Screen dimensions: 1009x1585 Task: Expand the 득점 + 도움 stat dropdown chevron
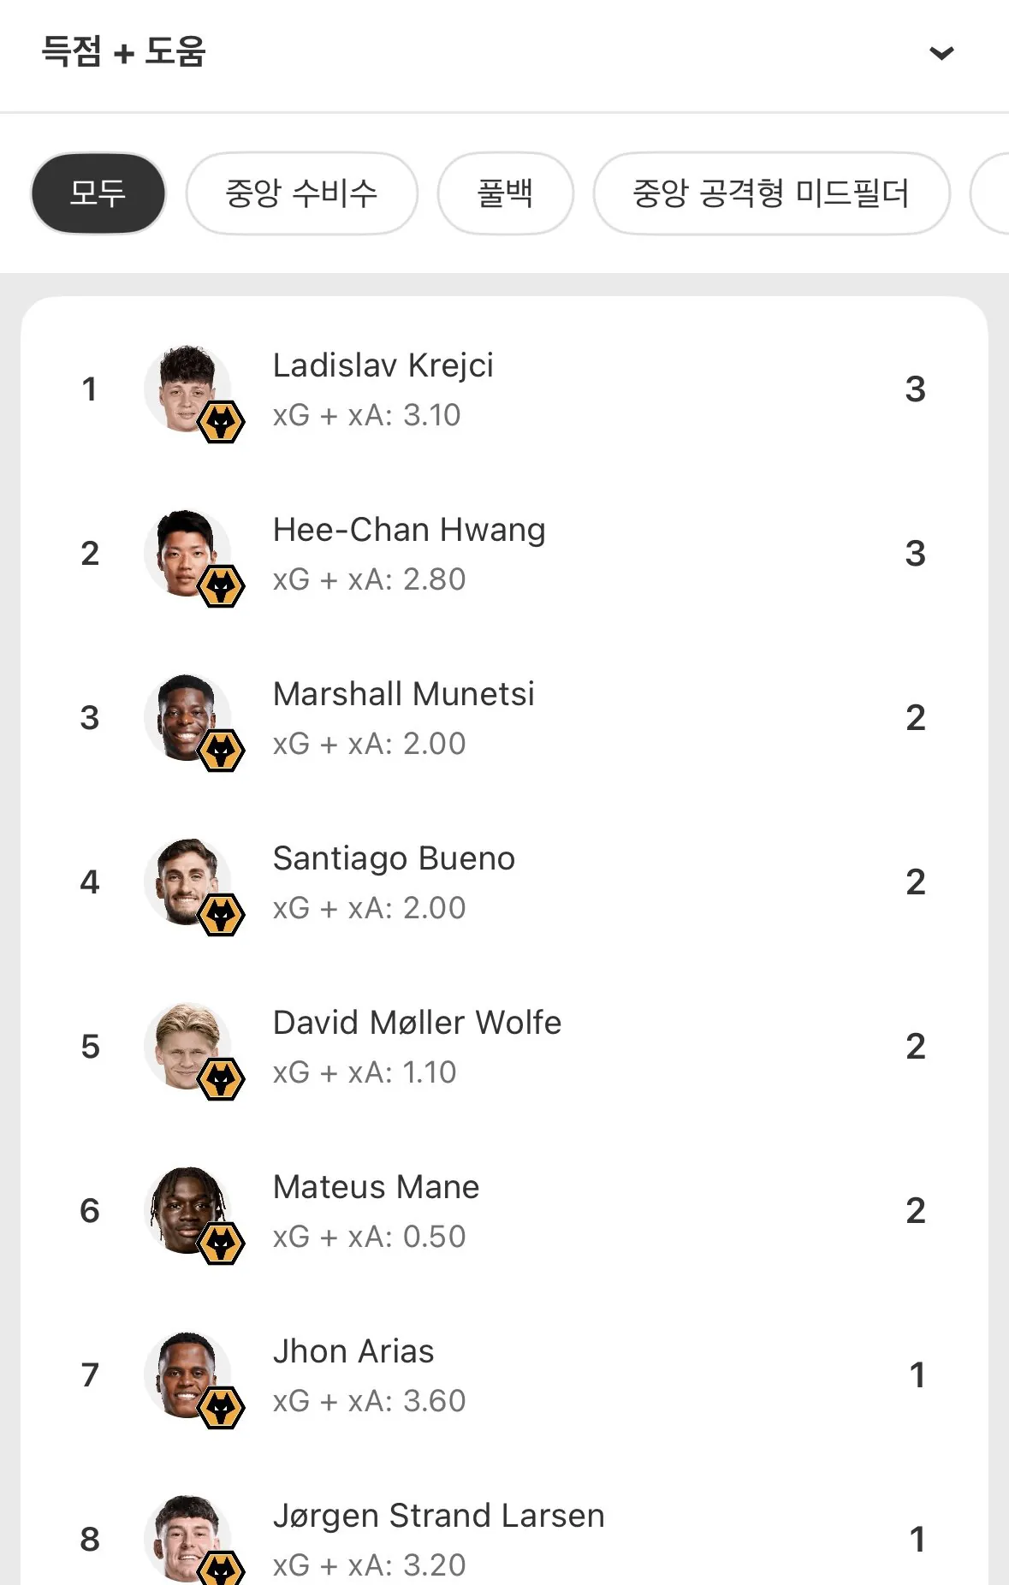coord(941,53)
